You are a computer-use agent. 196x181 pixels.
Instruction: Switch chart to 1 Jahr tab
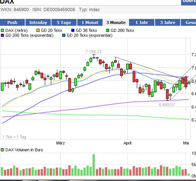tap(142, 22)
